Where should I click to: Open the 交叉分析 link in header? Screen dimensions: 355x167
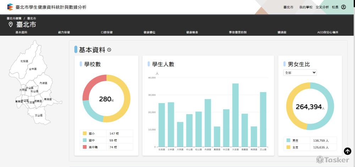tap(322, 7)
